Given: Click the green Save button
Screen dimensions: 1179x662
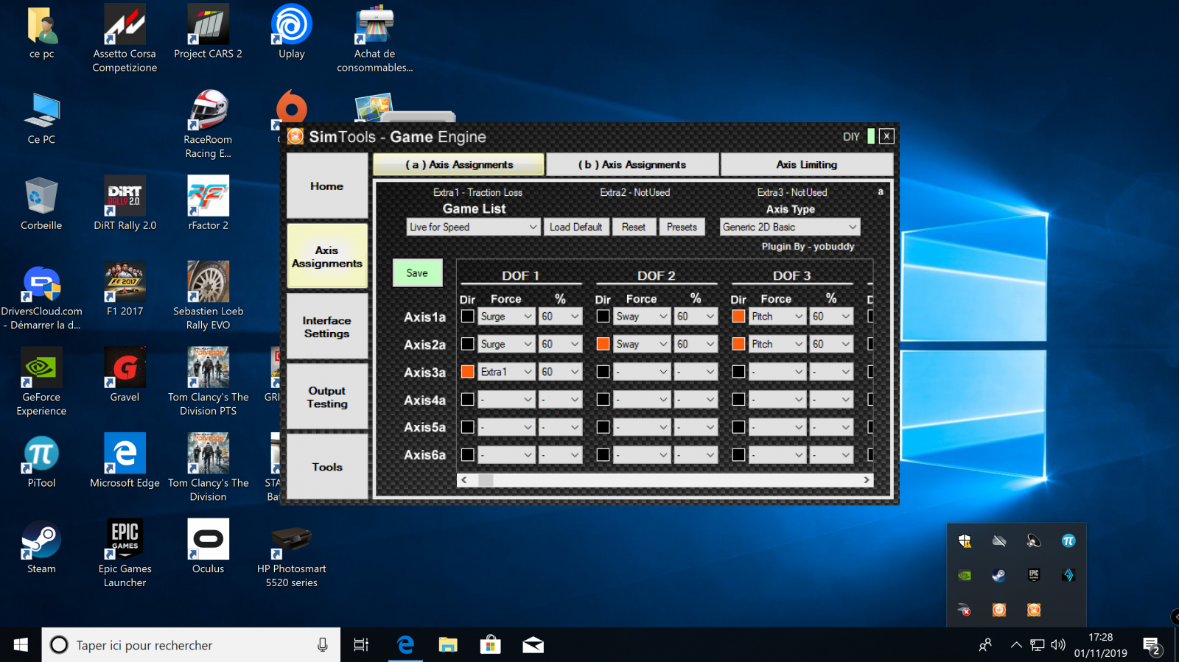Looking at the screenshot, I should (417, 272).
